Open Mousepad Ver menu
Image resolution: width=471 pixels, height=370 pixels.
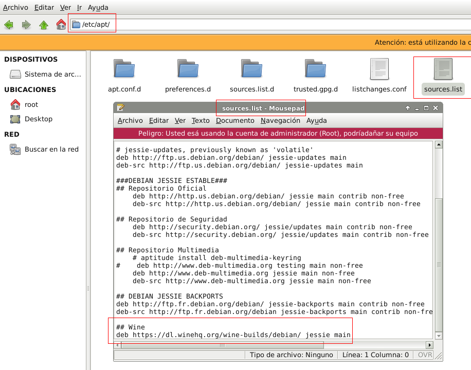[x=180, y=120]
